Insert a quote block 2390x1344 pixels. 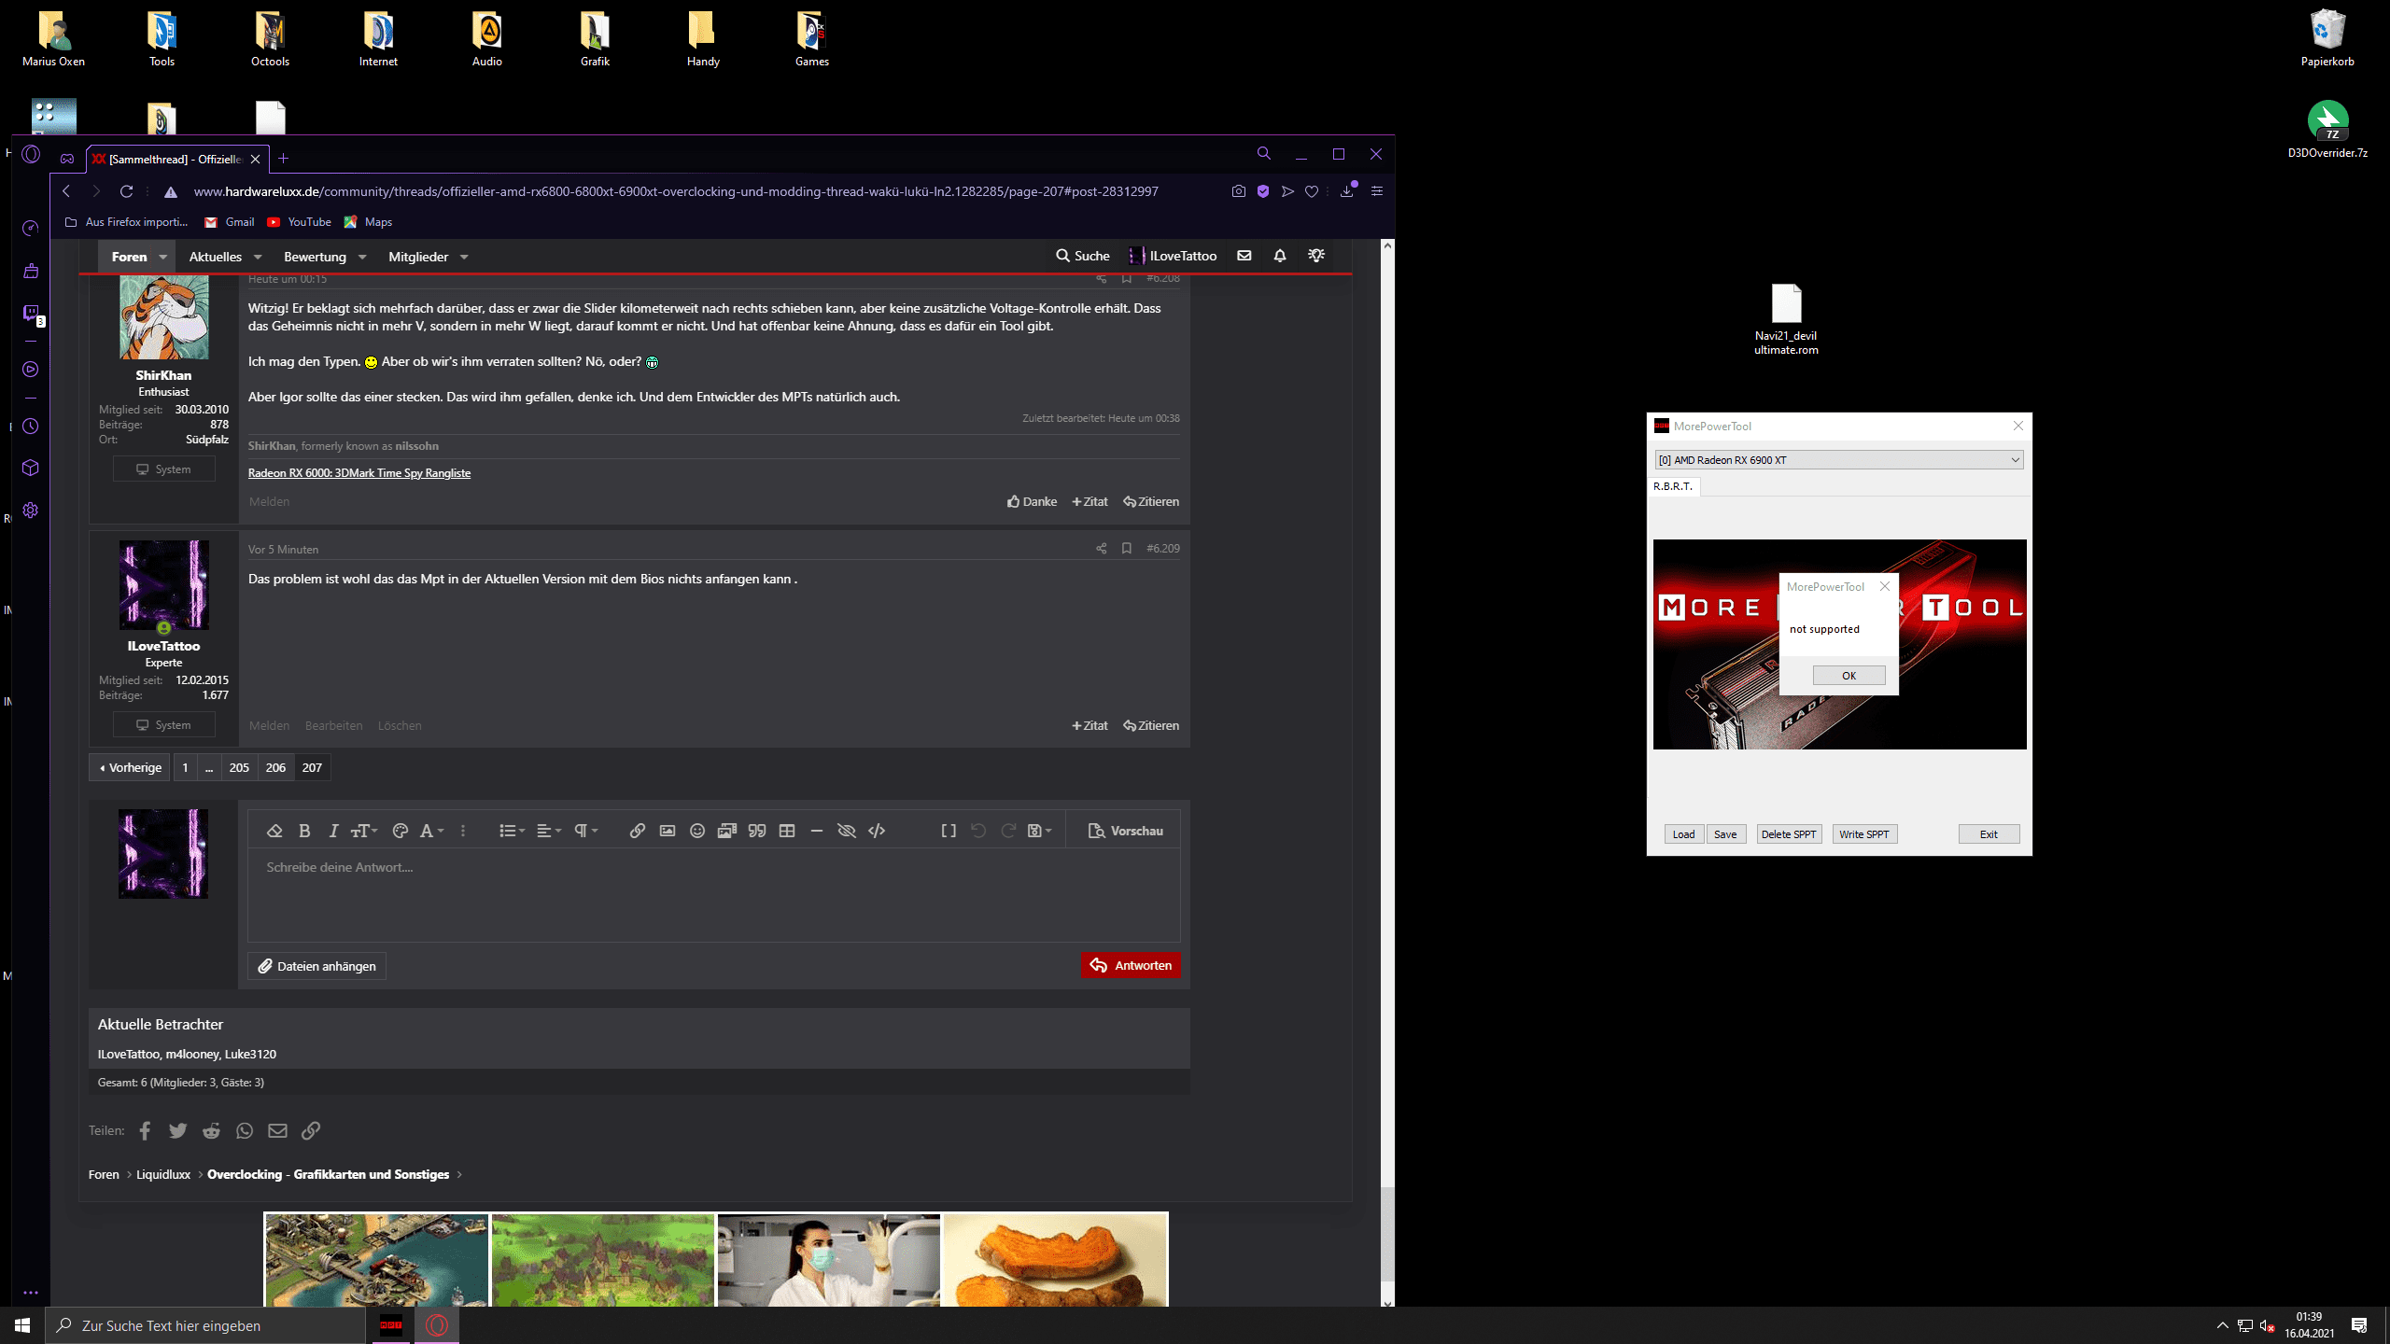tap(757, 831)
